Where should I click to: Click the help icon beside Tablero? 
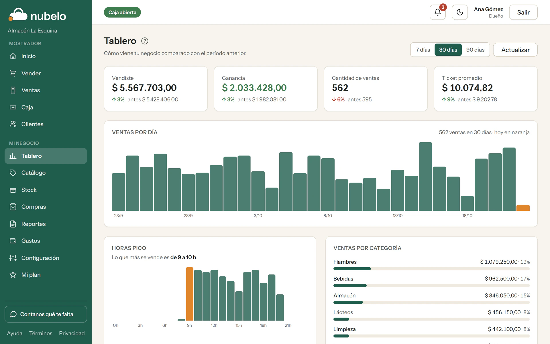pos(145,41)
